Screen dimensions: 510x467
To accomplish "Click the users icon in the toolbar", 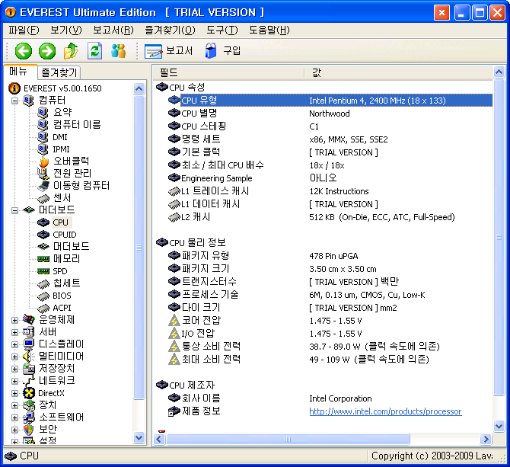I will (119, 51).
